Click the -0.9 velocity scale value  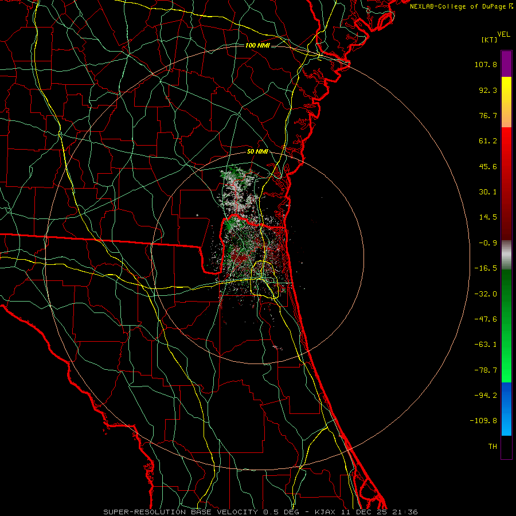pos(488,243)
